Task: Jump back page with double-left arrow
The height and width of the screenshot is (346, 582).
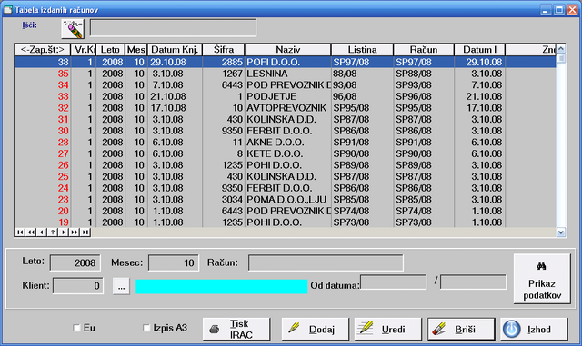Action: click(x=31, y=232)
